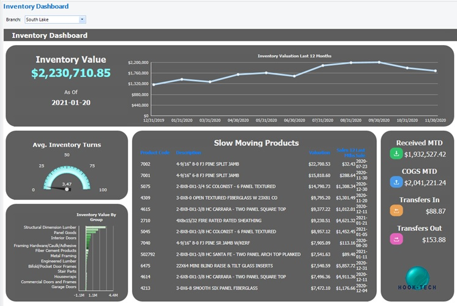Click the gauge reading 3.47

67,184
